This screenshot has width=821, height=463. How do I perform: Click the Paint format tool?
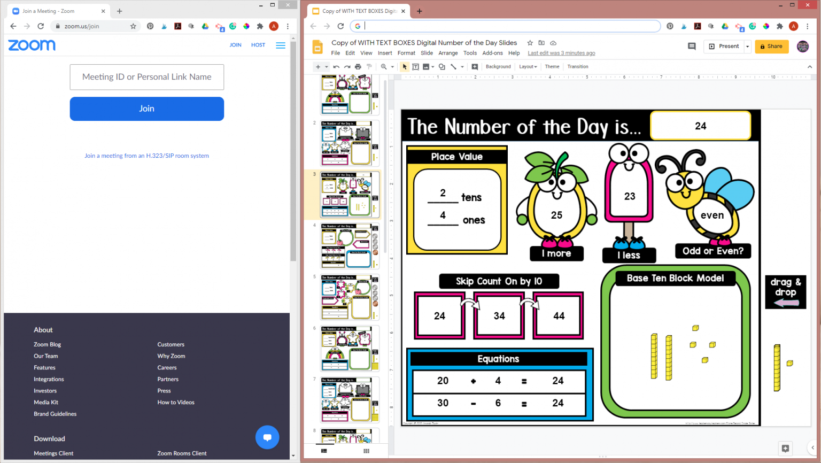pos(369,66)
